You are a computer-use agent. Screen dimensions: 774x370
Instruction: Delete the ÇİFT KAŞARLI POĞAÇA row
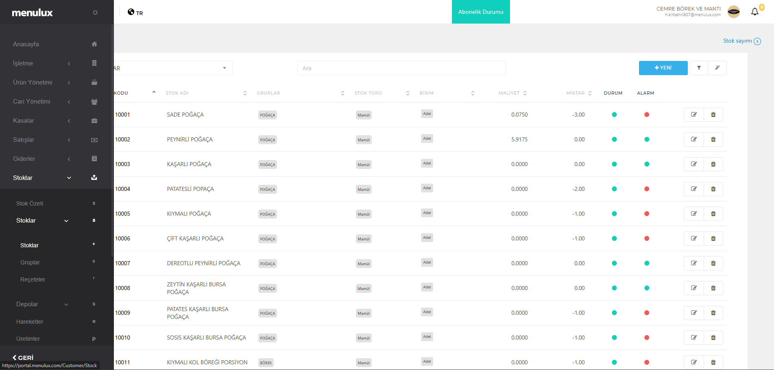pos(713,238)
